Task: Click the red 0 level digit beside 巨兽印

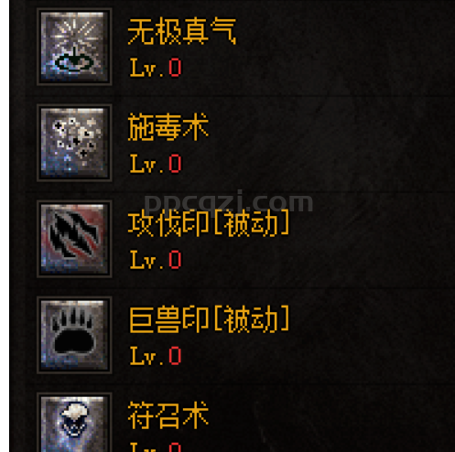Action: click(x=175, y=356)
